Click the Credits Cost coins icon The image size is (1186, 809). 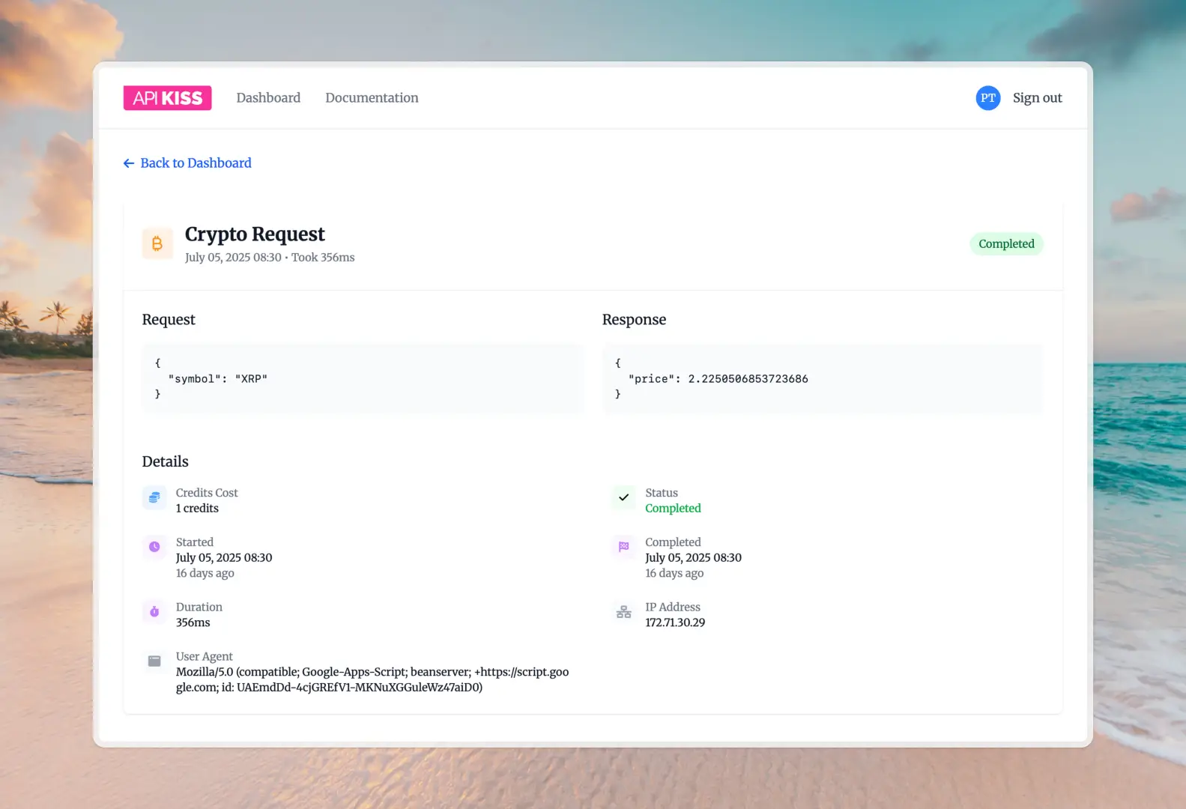(154, 497)
